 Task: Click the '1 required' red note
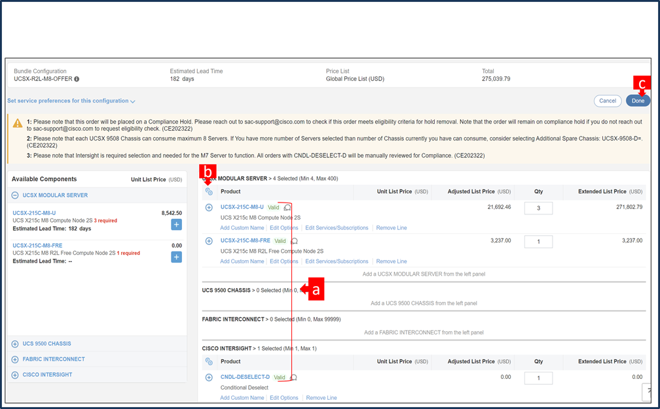coord(128,254)
